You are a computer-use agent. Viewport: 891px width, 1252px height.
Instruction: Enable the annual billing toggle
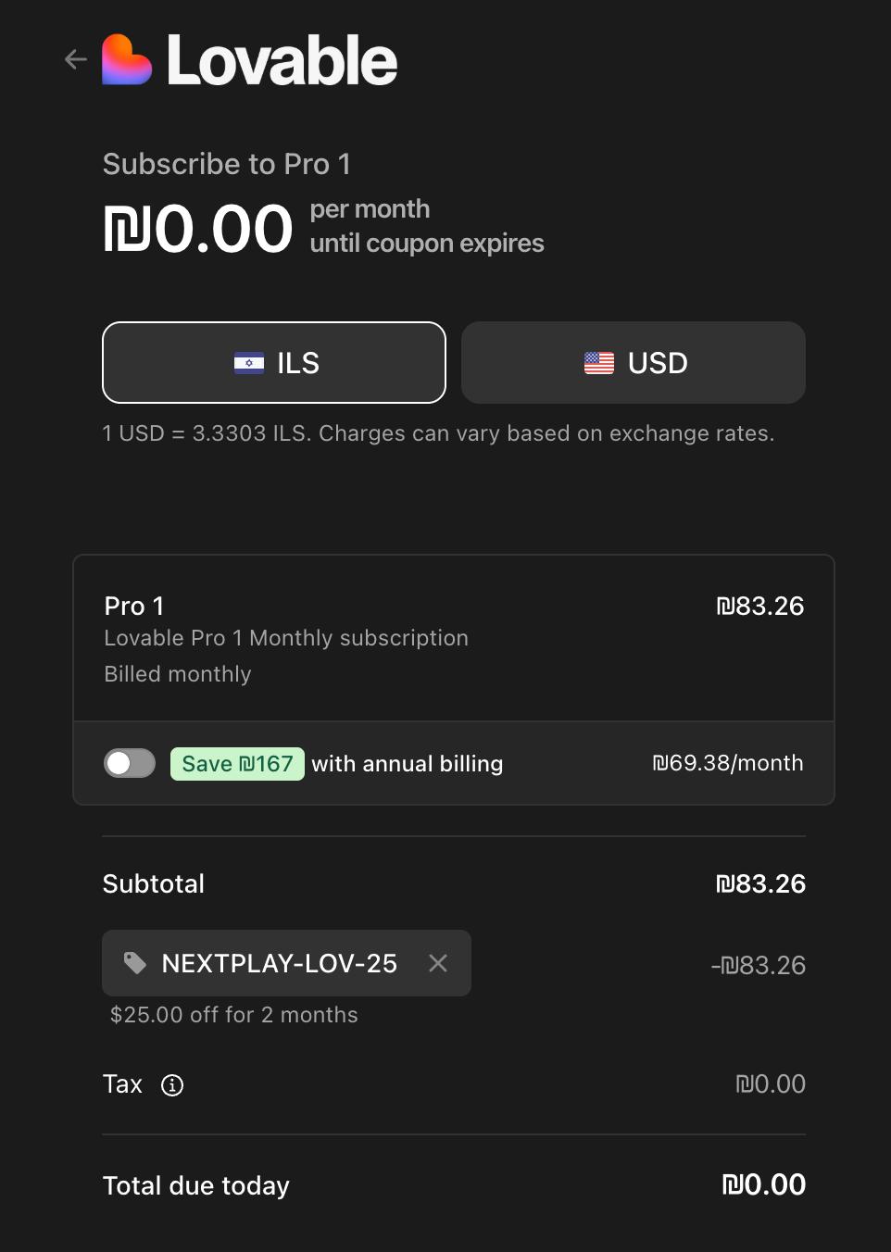point(130,763)
